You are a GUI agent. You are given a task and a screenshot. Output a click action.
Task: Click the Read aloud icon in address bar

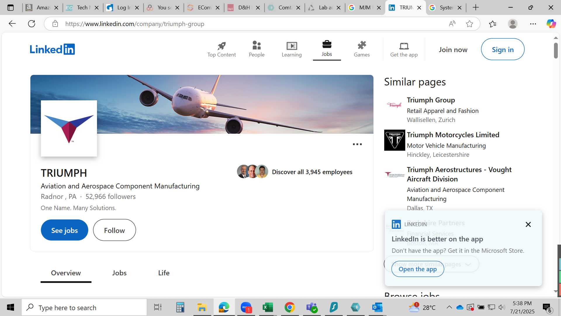[452, 24]
